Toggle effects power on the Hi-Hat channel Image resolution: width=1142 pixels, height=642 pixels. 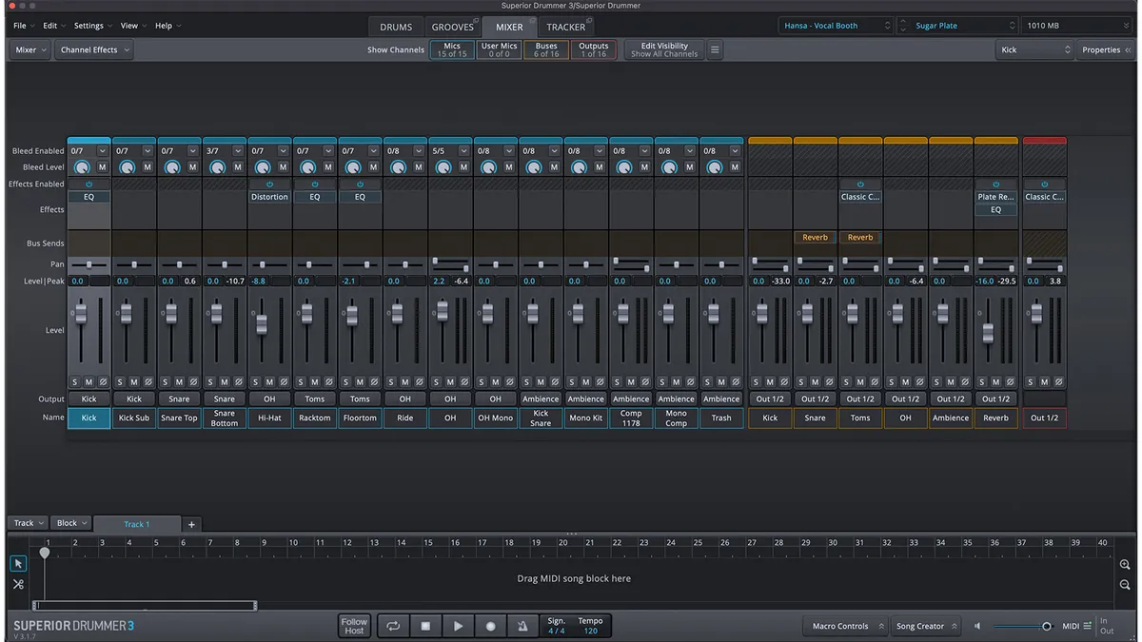[269, 185]
